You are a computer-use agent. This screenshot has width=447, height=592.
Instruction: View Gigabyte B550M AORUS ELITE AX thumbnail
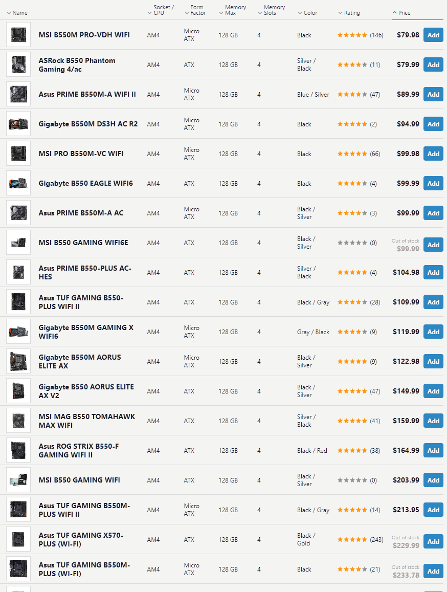[x=18, y=361]
